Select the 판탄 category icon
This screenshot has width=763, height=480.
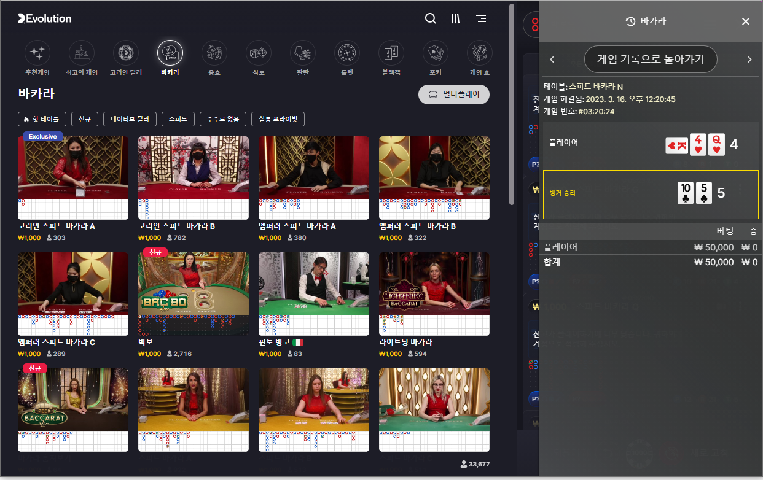[303, 53]
